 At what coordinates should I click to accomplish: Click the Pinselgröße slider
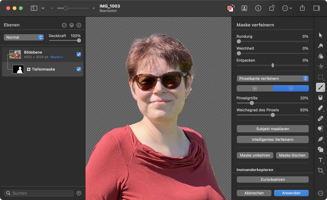pos(273,103)
